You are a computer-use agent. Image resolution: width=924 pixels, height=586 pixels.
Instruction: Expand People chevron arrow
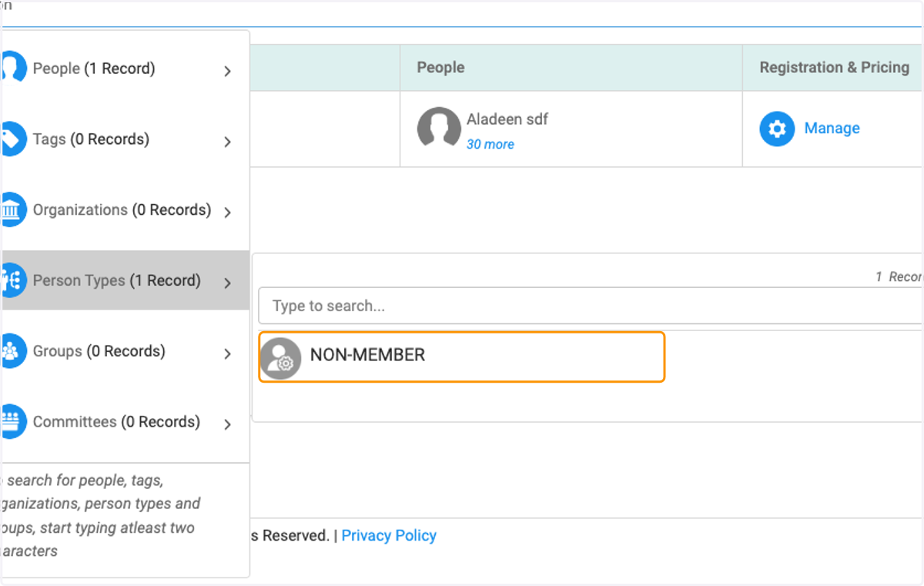click(x=227, y=71)
